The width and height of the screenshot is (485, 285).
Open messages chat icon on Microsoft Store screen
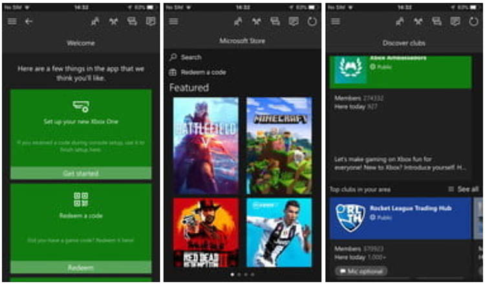(x=275, y=21)
